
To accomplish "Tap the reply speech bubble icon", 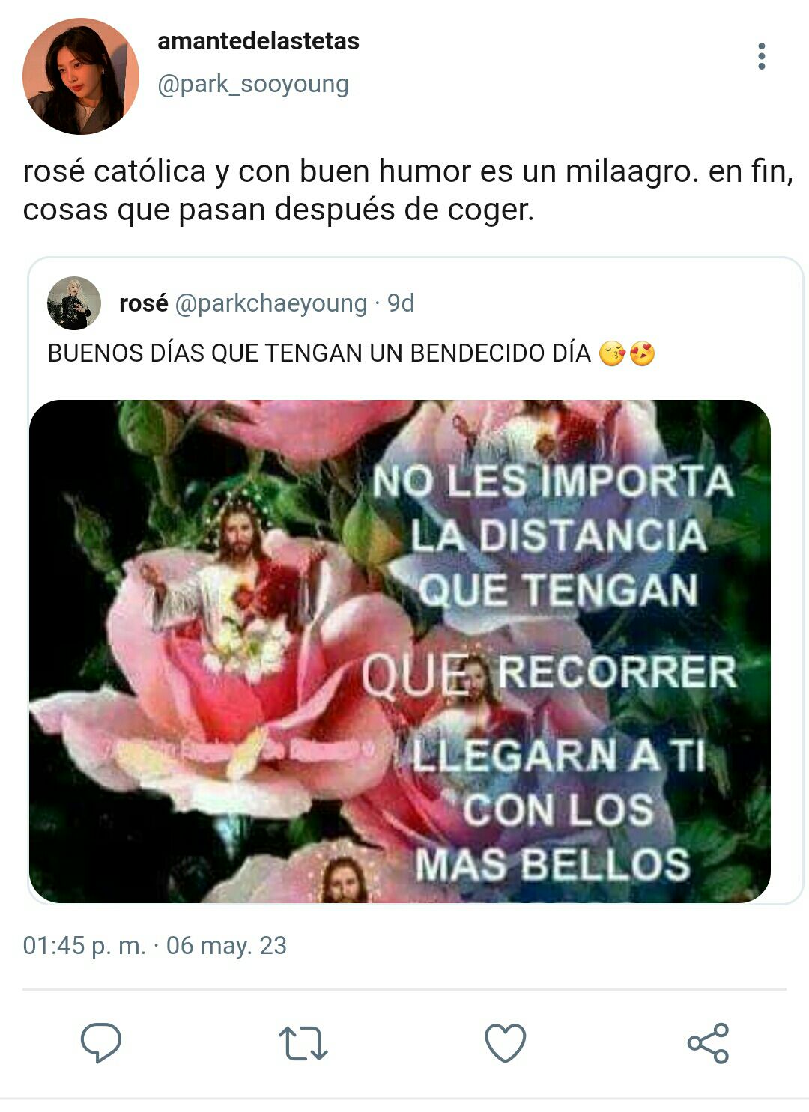I will pos(101,1042).
